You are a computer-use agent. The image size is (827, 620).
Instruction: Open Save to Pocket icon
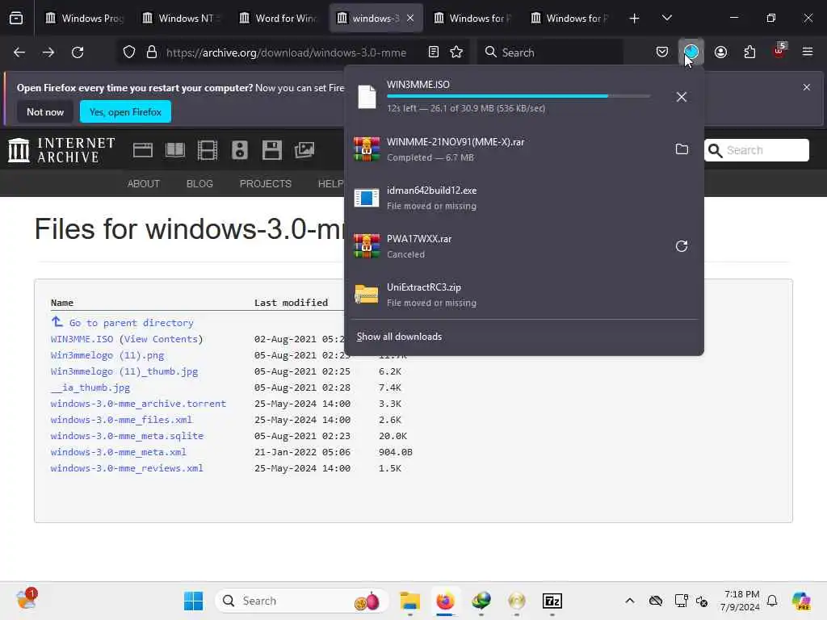pos(662,52)
